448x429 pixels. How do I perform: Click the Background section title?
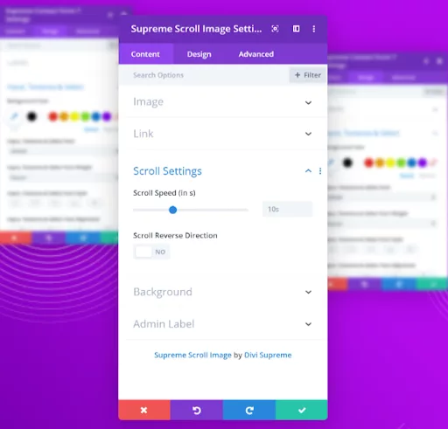point(163,292)
